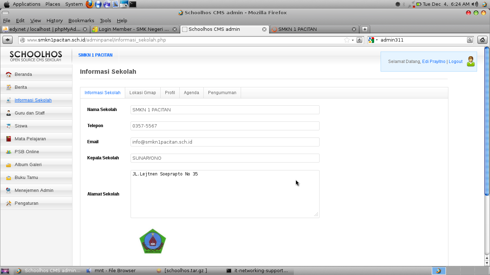Open the Places panel menu
The width and height of the screenshot is (490, 275).
pos(53,4)
